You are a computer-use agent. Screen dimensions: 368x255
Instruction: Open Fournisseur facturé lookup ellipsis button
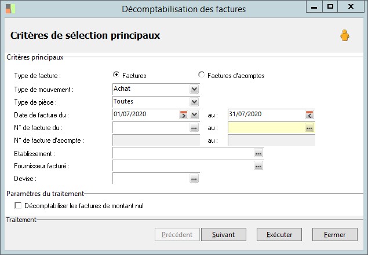(x=258, y=166)
